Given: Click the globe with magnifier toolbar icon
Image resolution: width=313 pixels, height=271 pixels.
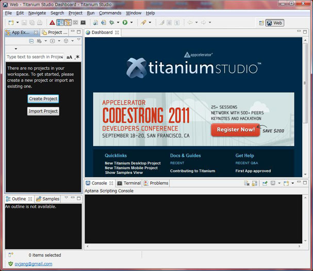Looking at the screenshot, I should [x=95, y=23].
